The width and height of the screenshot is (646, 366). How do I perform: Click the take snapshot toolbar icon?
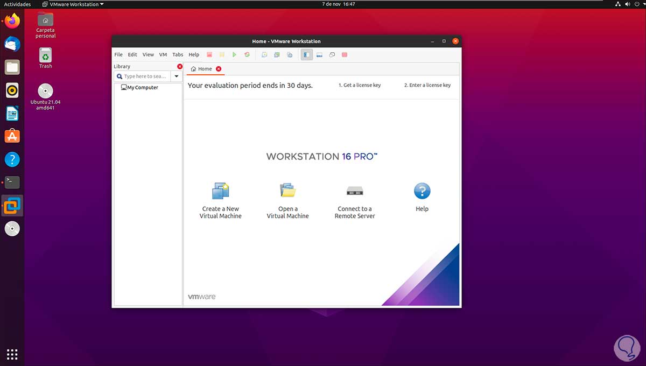click(x=264, y=55)
